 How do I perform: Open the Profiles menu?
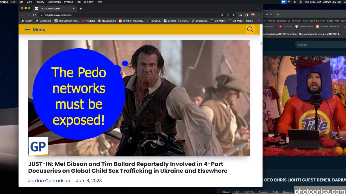point(68,2)
